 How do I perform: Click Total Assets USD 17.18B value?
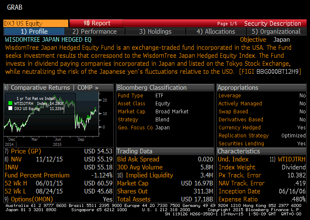[197, 199]
